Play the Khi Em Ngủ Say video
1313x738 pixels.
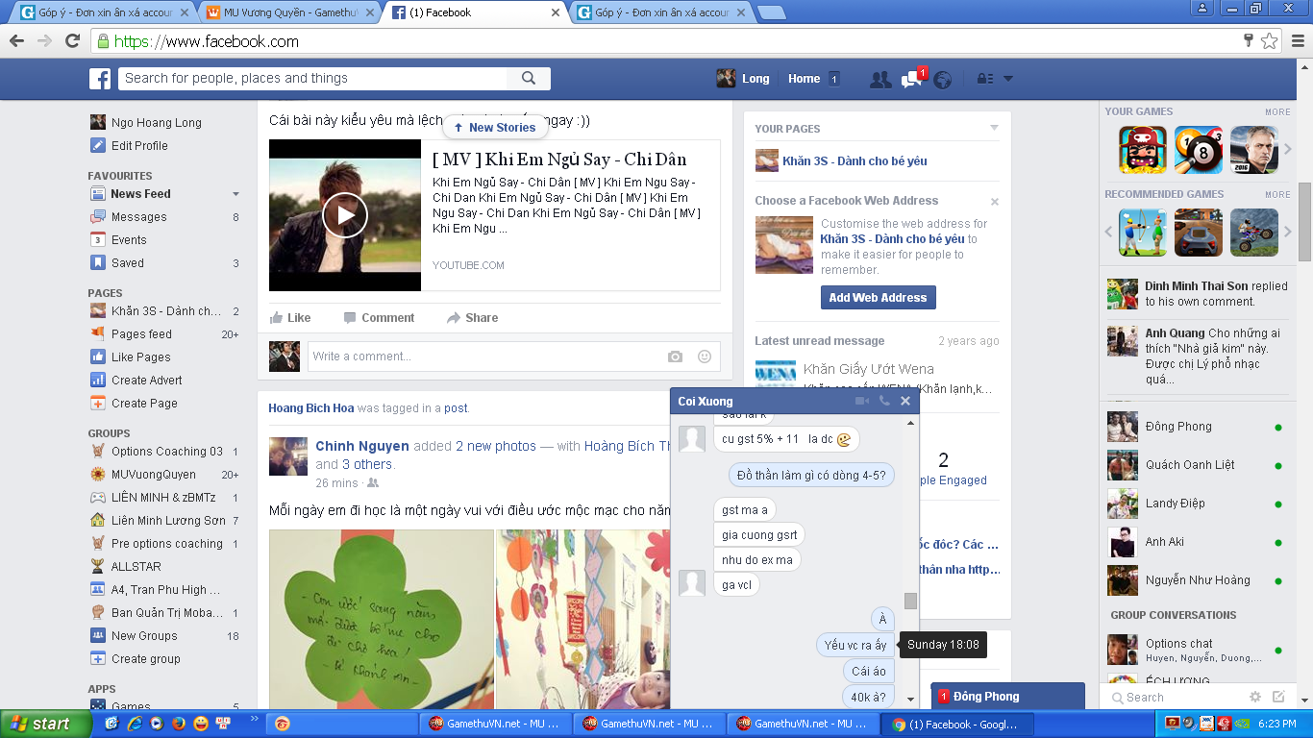click(345, 215)
